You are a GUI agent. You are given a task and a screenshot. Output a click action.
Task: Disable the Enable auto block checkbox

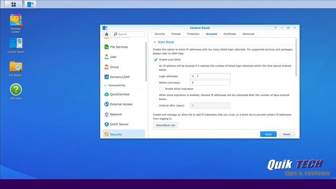click(155, 59)
